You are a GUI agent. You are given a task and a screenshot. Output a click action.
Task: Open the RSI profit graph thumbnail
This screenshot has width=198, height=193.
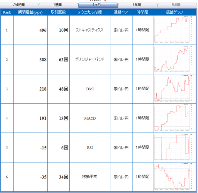(173, 147)
